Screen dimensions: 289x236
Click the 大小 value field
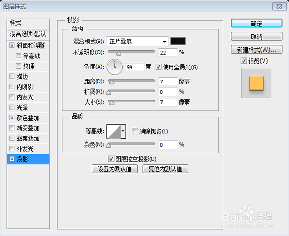tap(168, 102)
